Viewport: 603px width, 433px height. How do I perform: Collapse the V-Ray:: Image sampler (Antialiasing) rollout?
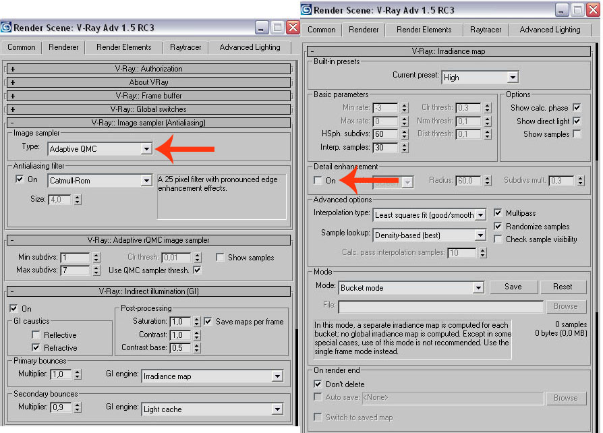(148, 123)
